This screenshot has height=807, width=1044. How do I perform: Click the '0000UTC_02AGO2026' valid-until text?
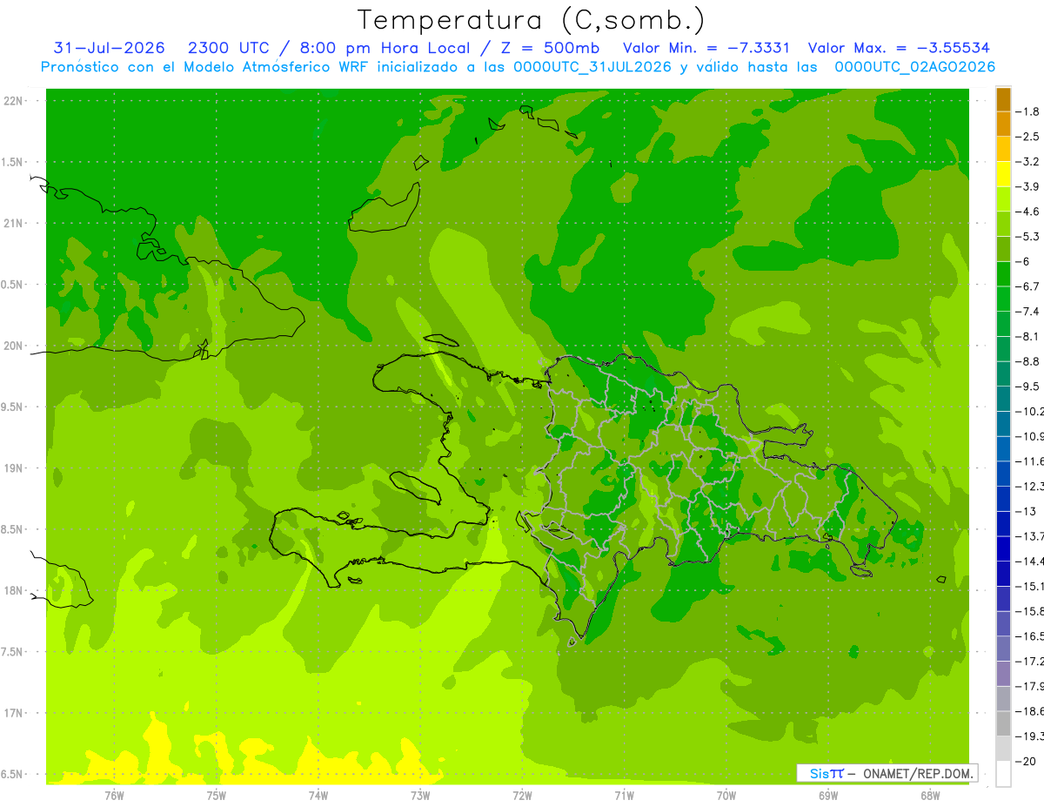pos(914,67)
